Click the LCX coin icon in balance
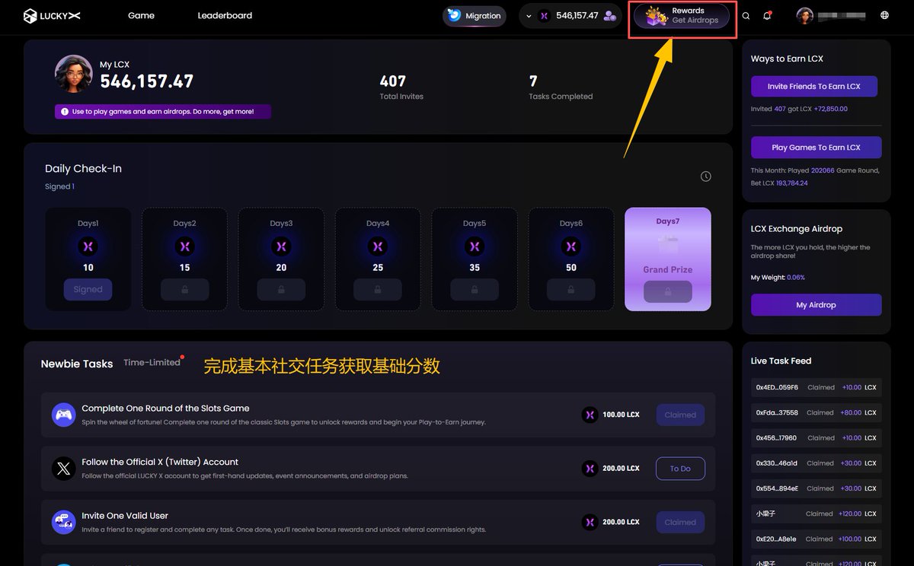This screenshot has height=566, width=914. click(x=544, y=16)
